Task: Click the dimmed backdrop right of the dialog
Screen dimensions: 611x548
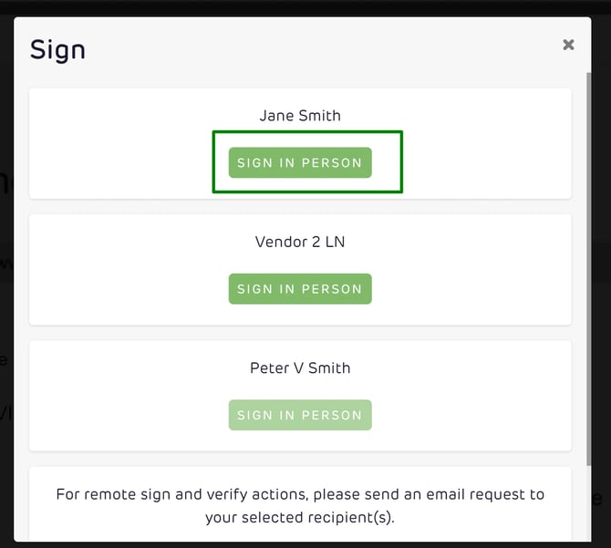Action: (602, 274)
